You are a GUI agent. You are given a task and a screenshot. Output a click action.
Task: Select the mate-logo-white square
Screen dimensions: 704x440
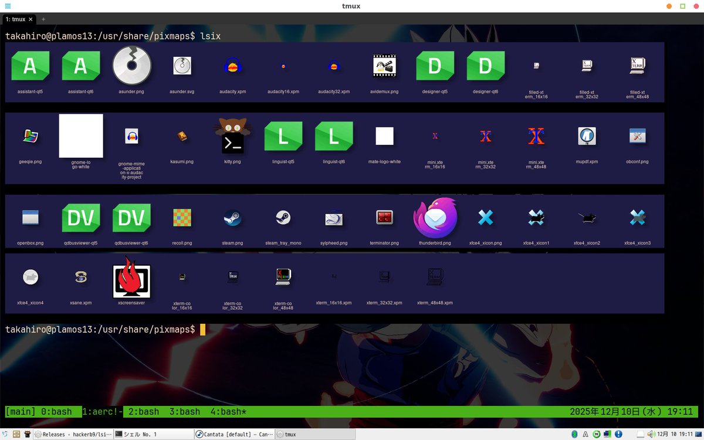(x=384, y=136)
